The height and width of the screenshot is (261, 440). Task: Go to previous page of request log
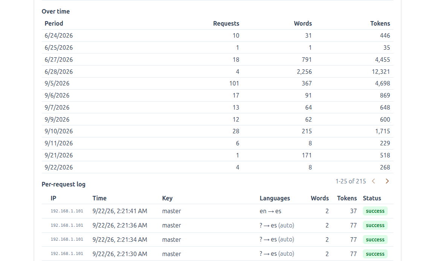373,181
